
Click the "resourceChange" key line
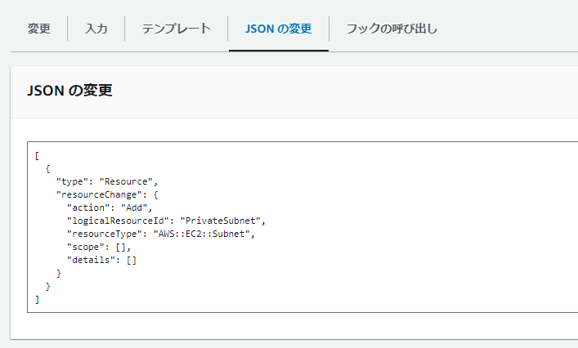pos(107,194)
